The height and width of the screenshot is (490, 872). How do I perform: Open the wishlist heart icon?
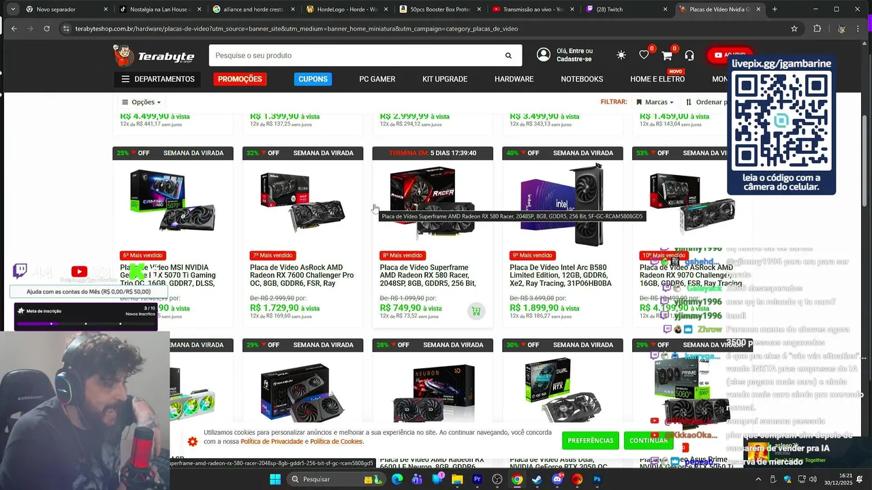pyautogui.click(x=644, y=55)
